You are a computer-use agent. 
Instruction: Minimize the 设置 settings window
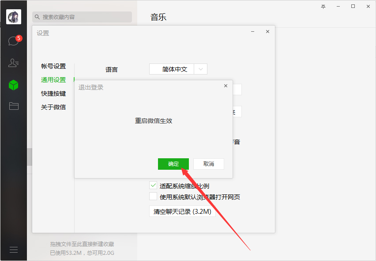[252, 32]
